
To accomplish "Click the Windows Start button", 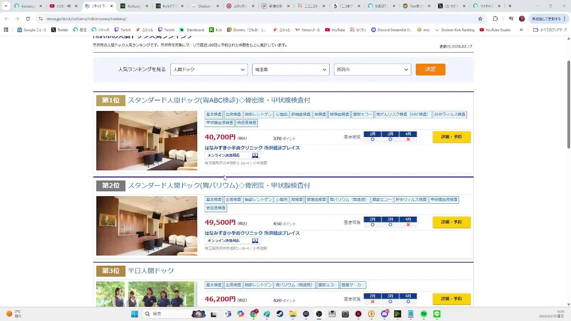I will click(134, 314).
